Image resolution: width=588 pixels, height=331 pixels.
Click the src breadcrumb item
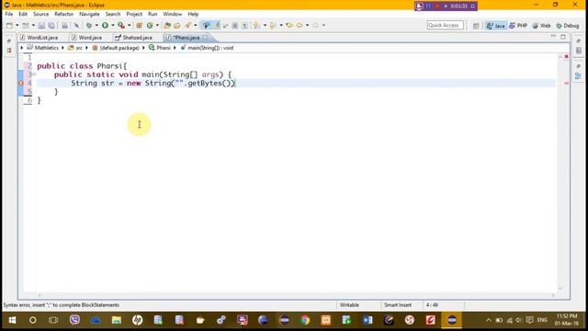point(75,48)
